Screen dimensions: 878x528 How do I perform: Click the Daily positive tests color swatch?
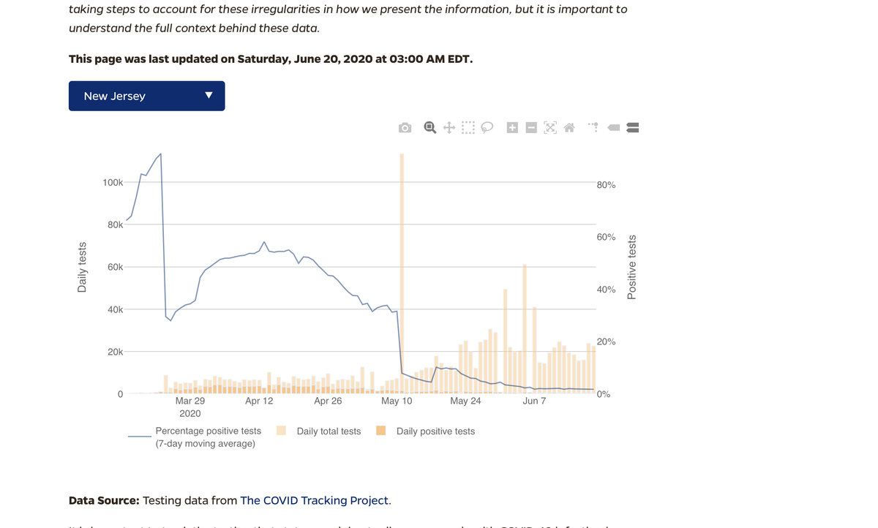click(380, 431)
